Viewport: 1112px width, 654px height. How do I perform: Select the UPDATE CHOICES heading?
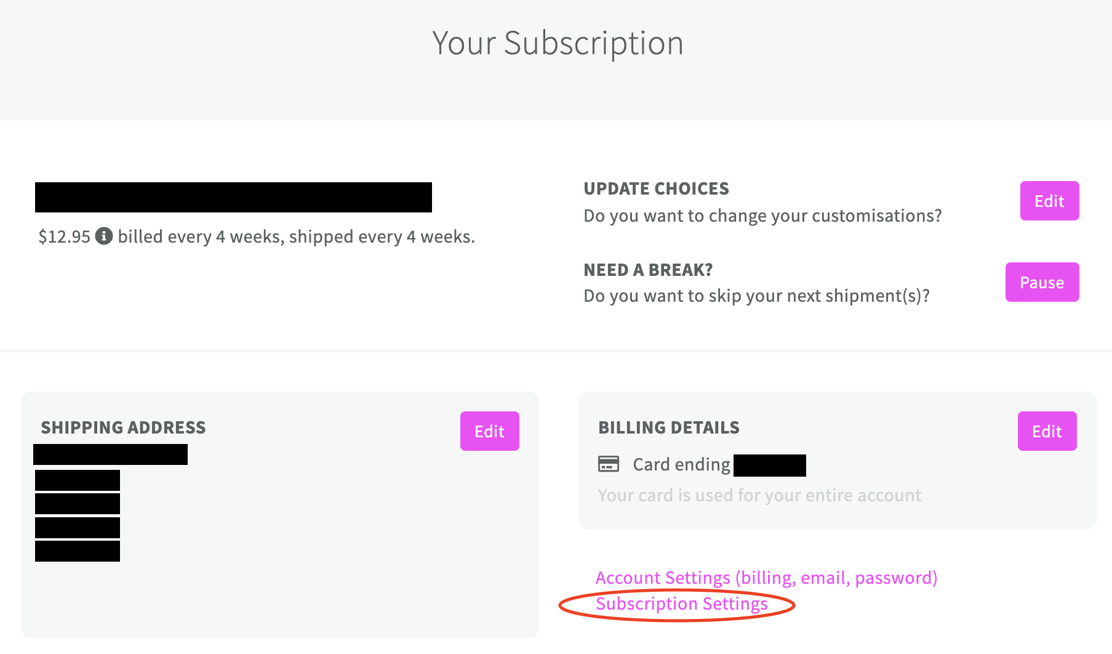pos(656,188)
